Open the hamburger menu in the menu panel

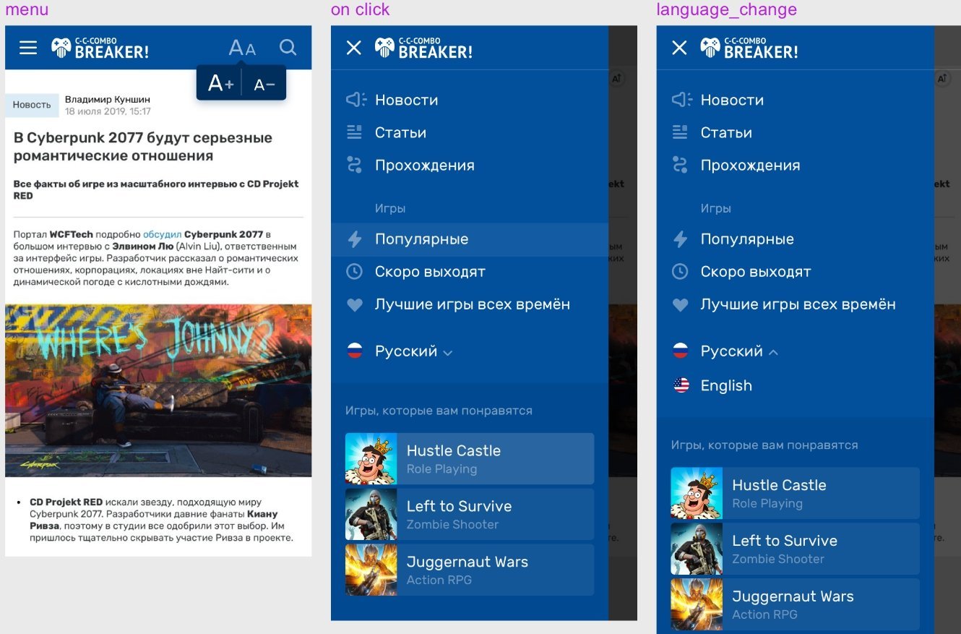point(28,48)
